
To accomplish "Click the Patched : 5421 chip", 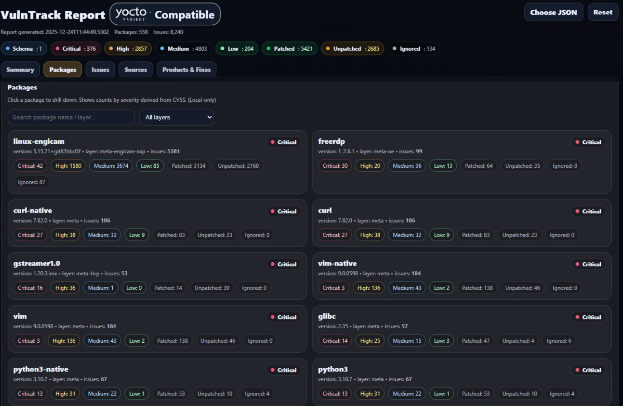I will click(x=290, y=48).
